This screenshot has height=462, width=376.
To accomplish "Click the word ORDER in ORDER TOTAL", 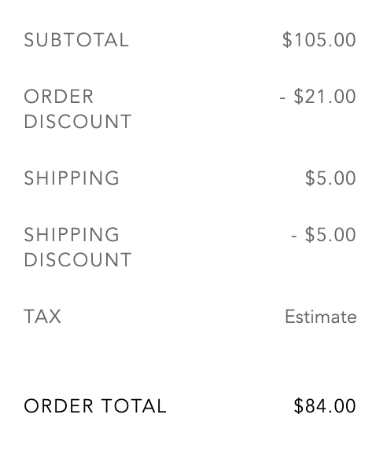I will pyautogui.click(x=59, y=405).
